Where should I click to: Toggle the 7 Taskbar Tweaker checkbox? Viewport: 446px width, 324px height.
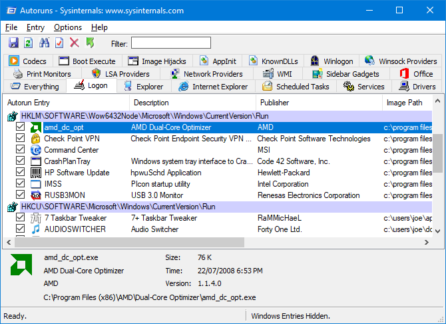(20, 218)
